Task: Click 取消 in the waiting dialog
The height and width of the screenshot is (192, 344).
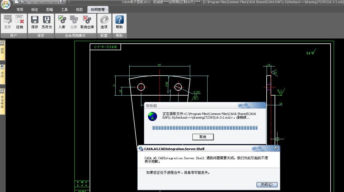Action: [x=203, y=137]
